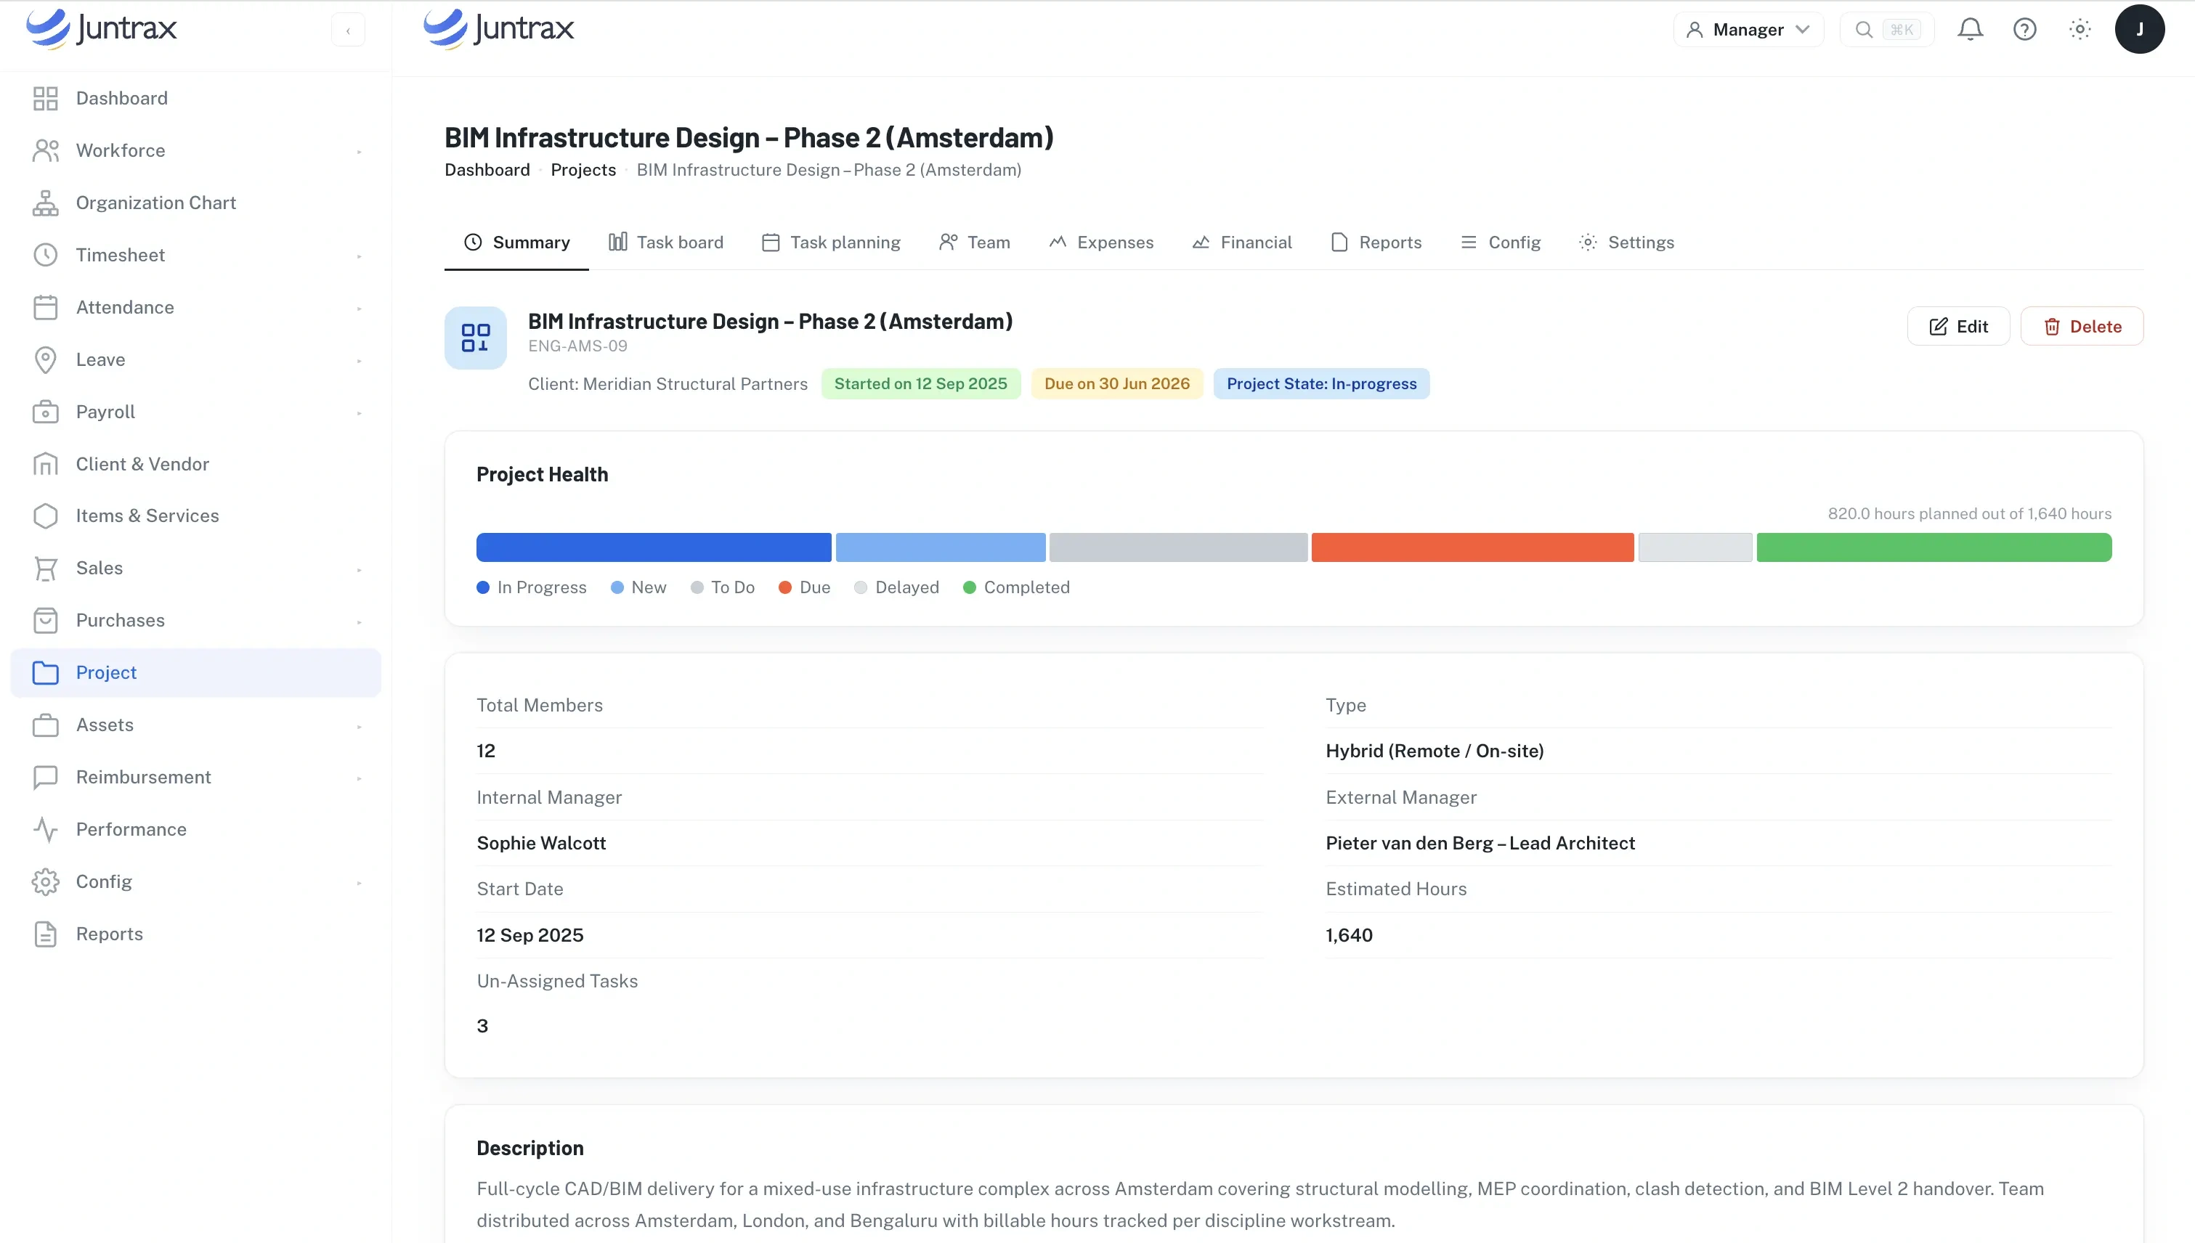Expand the Workforce submenu arrow
The height and width of the screenshot is (1243, 2195).
pos(359,151)
